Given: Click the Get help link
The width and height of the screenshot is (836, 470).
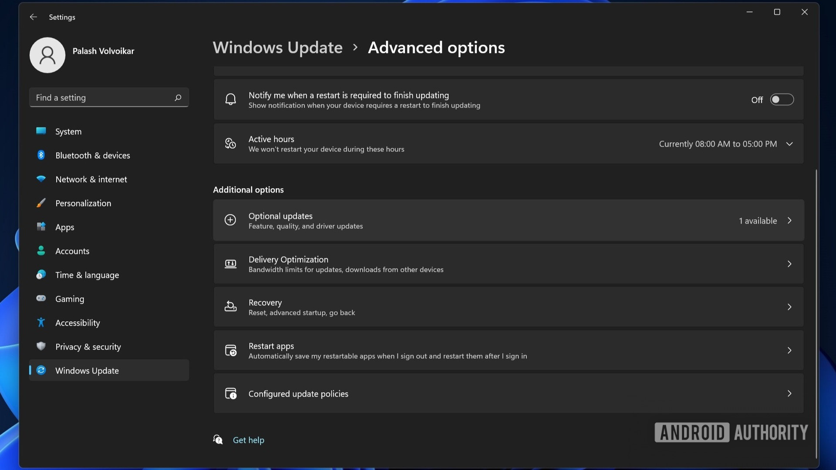Looking at the screenshot, I should pos(249,440).
